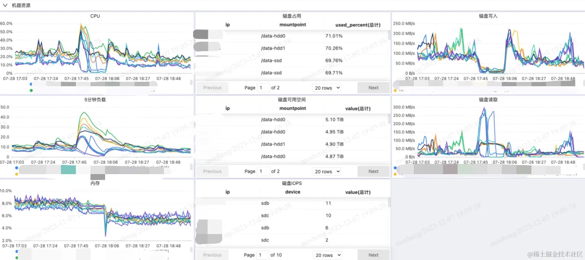Sort 磁盘可用空间 table by ip column
The width and height of the screenshot is (585, 260).
[x=227, y=108]
